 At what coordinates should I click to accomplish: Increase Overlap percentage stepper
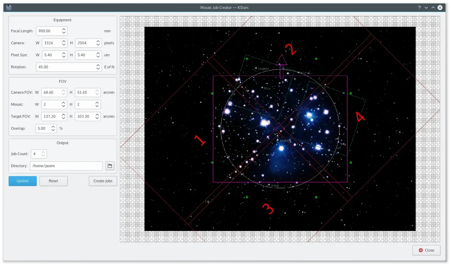tap(54, 127)
